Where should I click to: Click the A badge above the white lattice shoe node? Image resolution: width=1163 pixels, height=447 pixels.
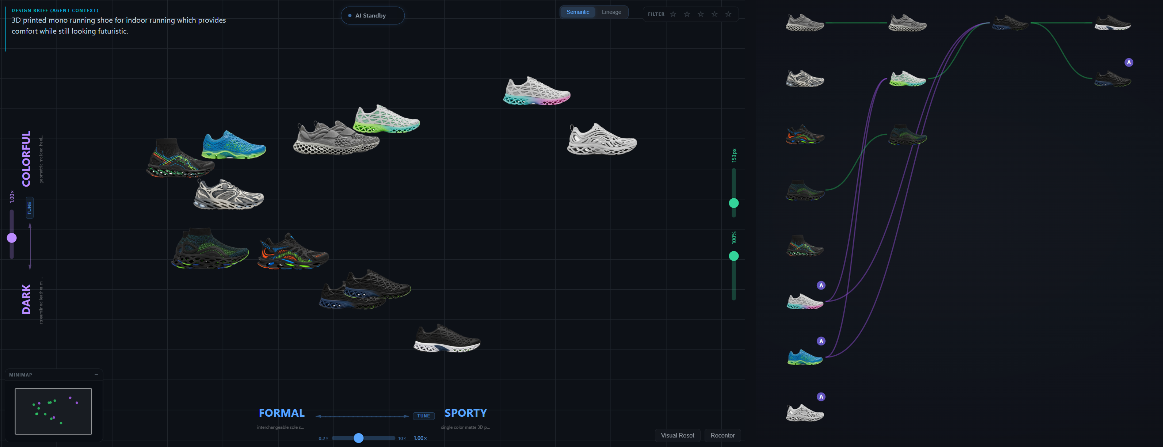(821, 397)
